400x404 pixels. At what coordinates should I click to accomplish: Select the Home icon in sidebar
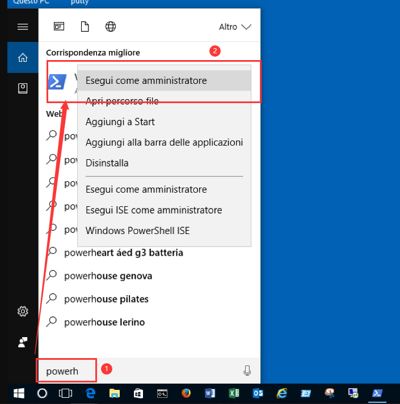coord(23,57)
